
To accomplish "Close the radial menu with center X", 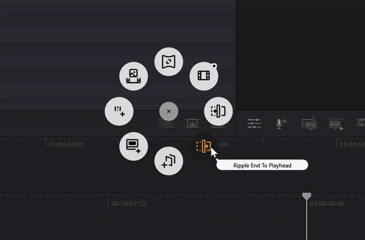I will tap(169, 111).
